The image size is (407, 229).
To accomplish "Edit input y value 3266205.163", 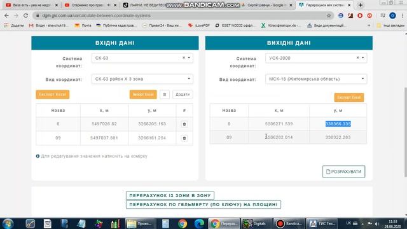I will 152,124.
